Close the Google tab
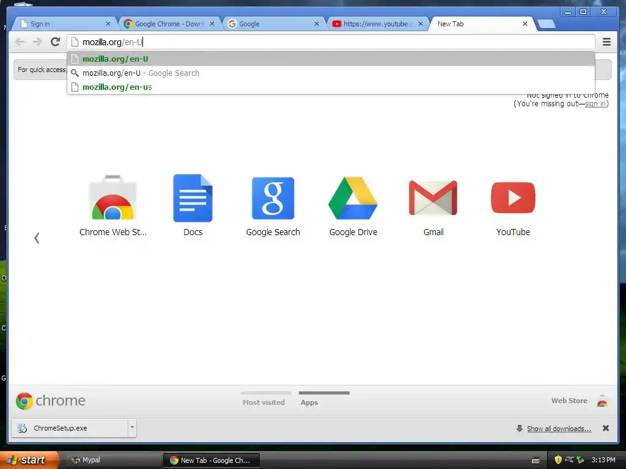Screen dimensions: 626x469 click(316, 24)
